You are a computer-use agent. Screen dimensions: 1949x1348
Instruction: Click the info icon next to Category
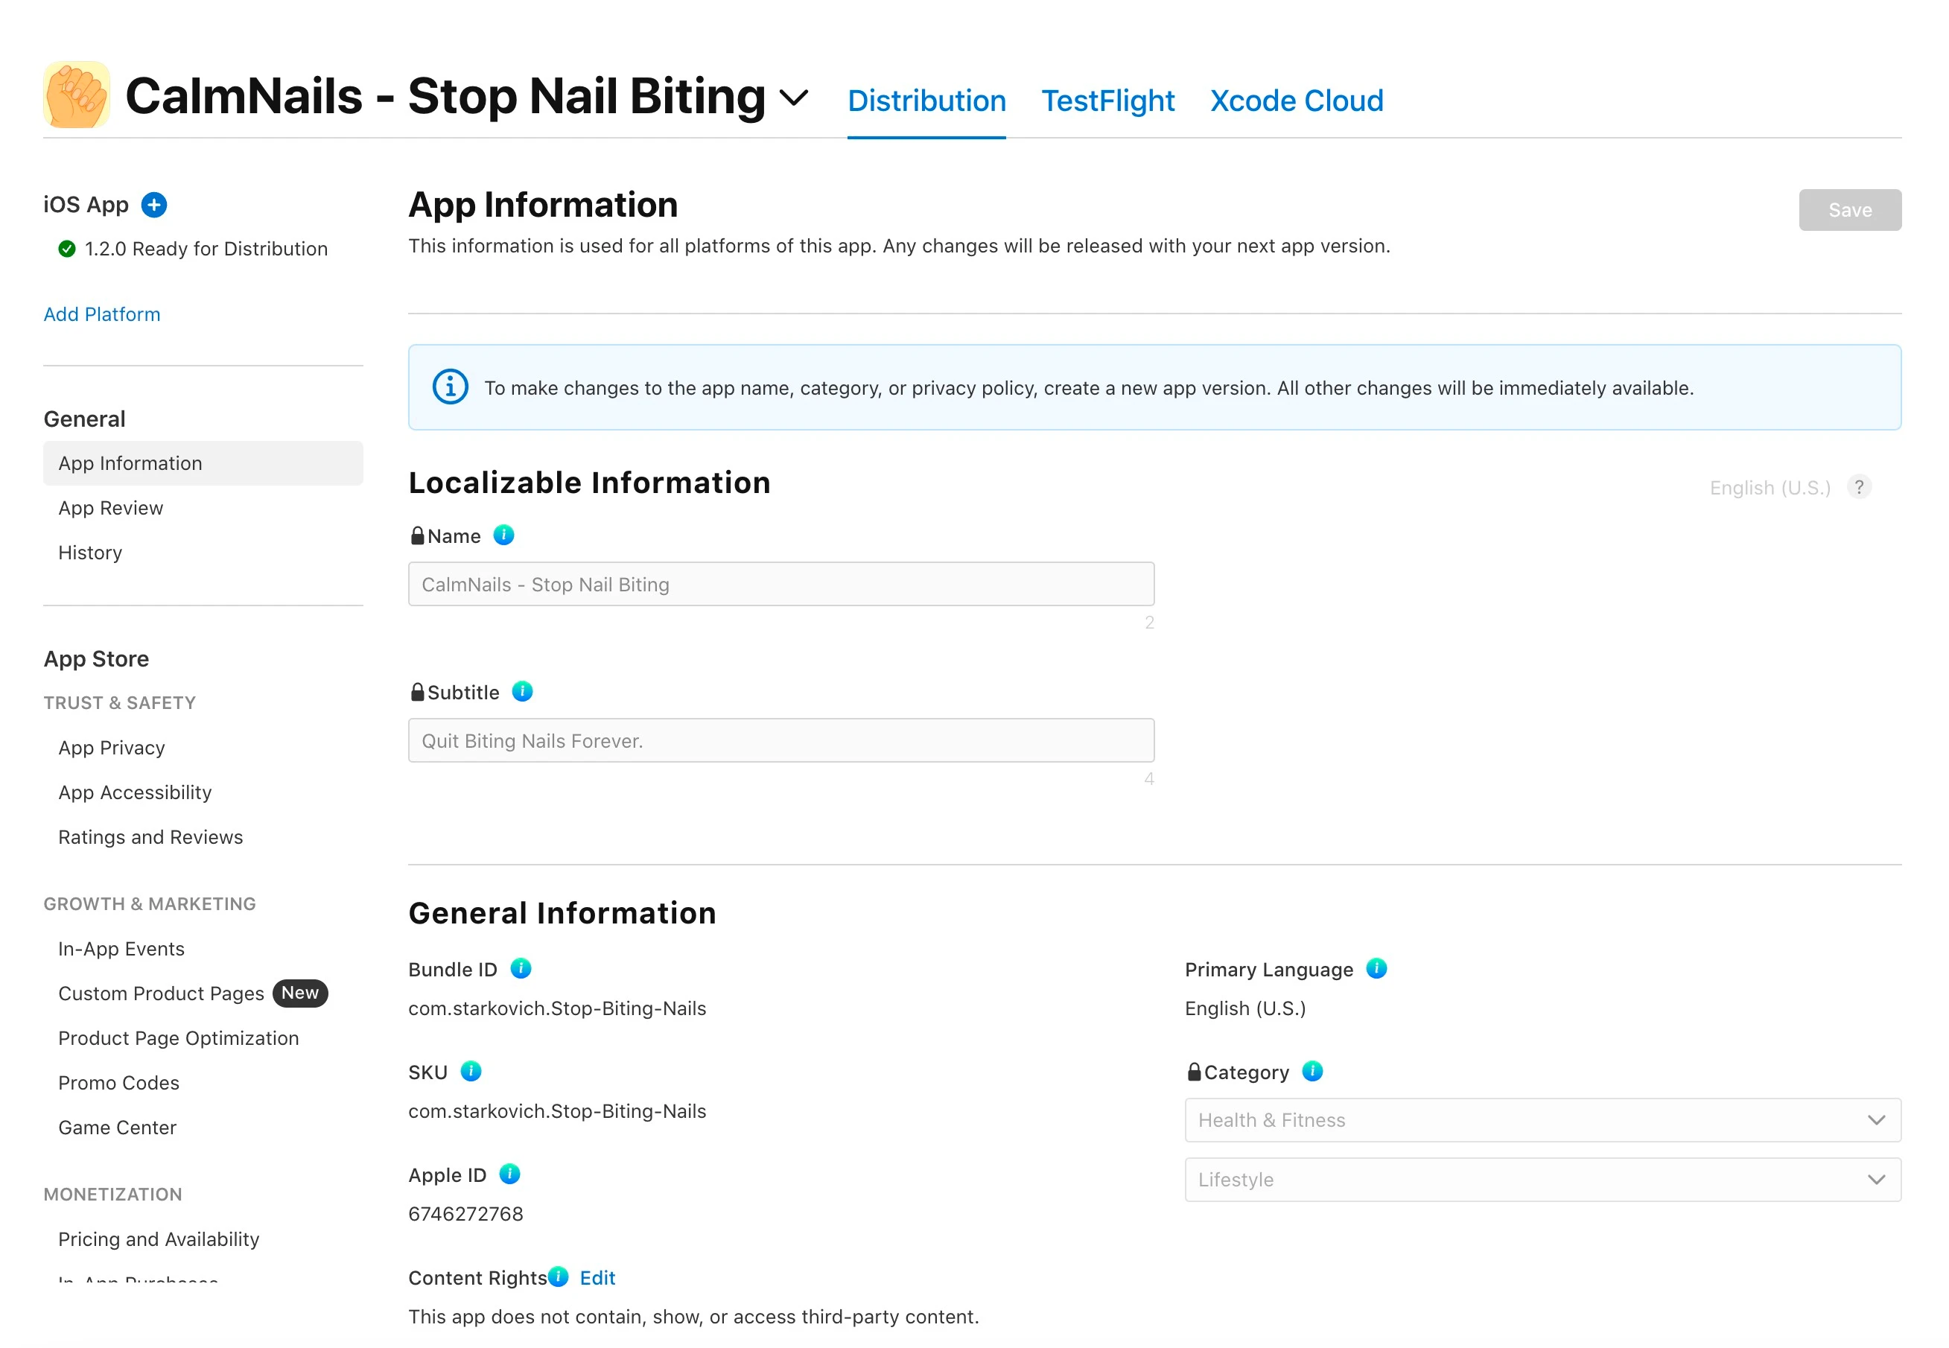[x=1311, y=1071]
